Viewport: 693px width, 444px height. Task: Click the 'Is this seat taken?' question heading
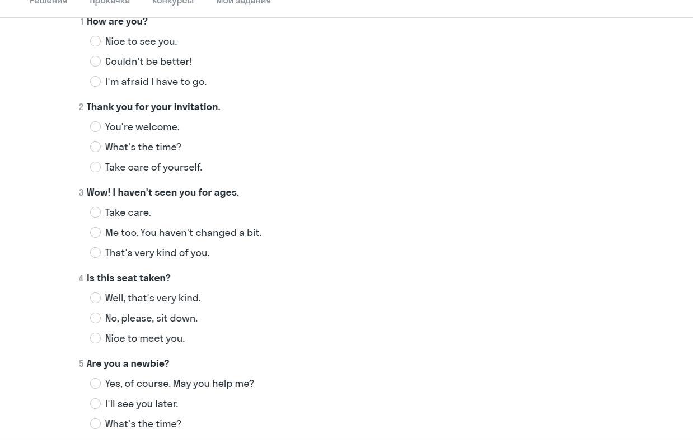(129, 278)
